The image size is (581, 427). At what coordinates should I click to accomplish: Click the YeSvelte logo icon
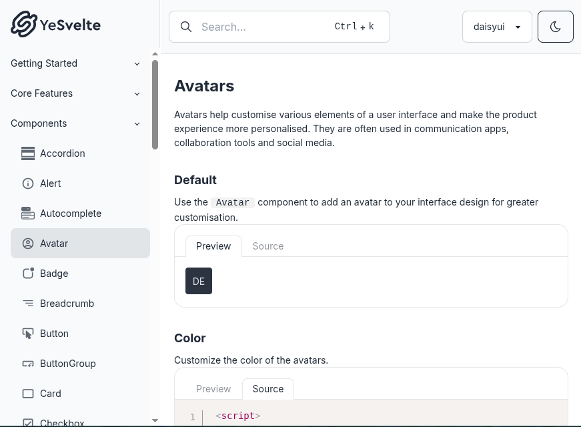pyautogui.click(x=24, y=24)
